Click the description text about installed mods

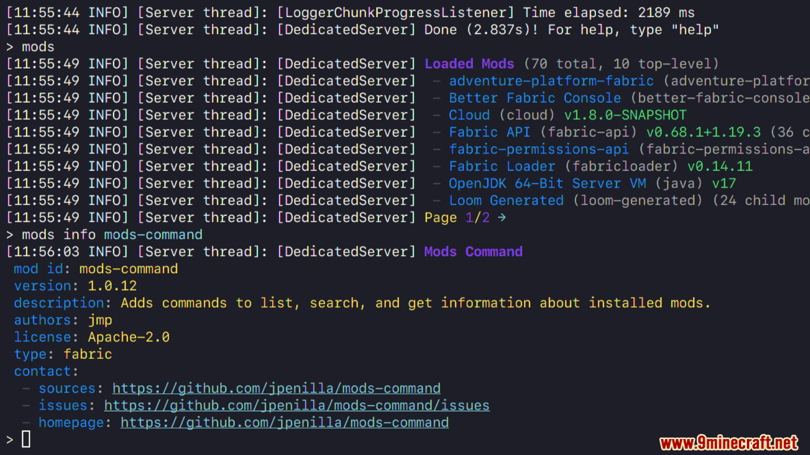416,303
